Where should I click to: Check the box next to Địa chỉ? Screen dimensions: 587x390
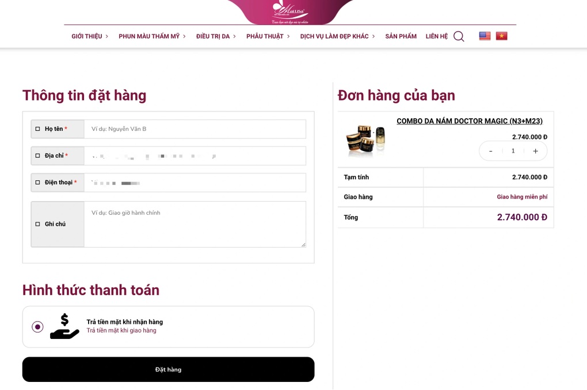click(x=38, y=155)
